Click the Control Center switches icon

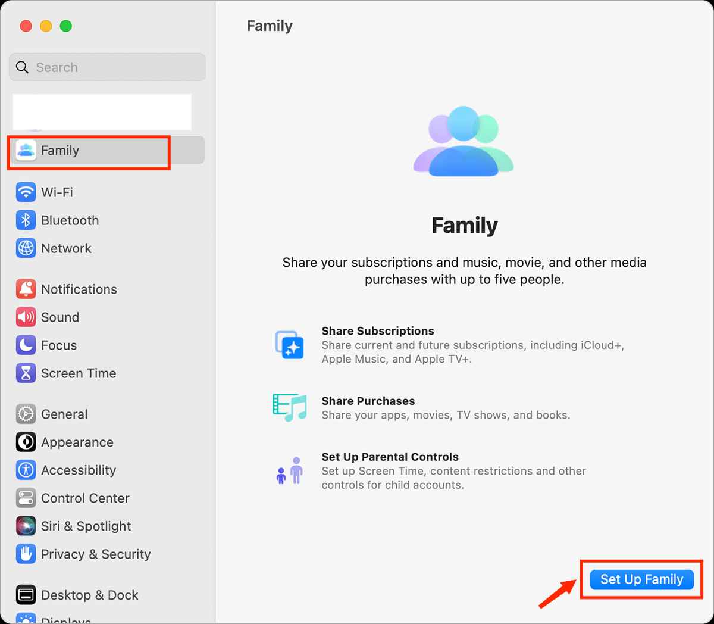click(x=26, y=498)
